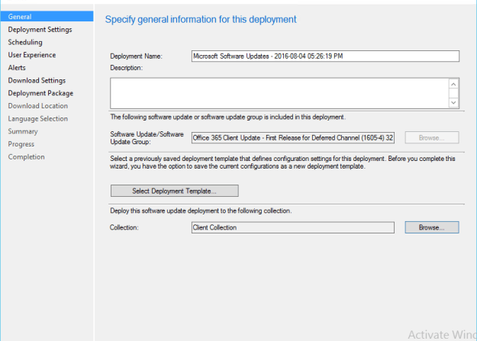Switch to the Alerts page

[17, 68]
